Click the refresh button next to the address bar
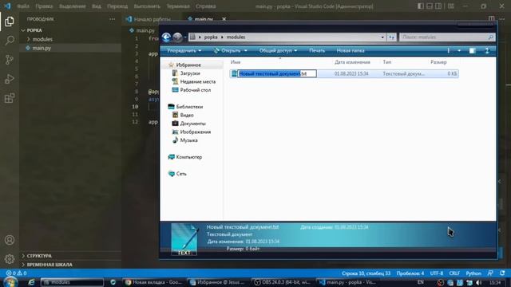Screen dimensions: 511x287 click(391, 37)
